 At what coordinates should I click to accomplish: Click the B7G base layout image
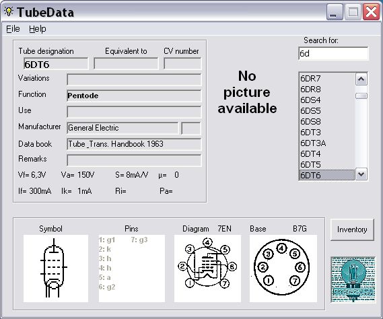(283, 269)
